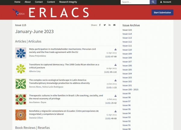Share issue on LinkedIn

click(110, 25)
